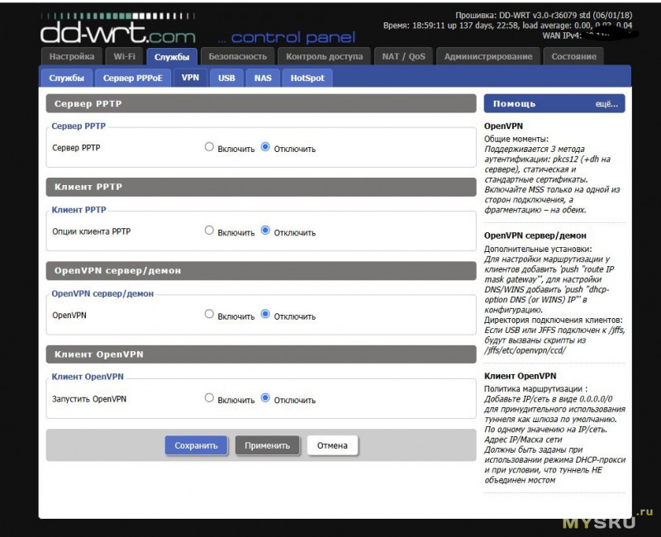Viewport: 661px width, 537px height.
Task: Click the Клиент PPTP section header
Action: tap(261, 187)
